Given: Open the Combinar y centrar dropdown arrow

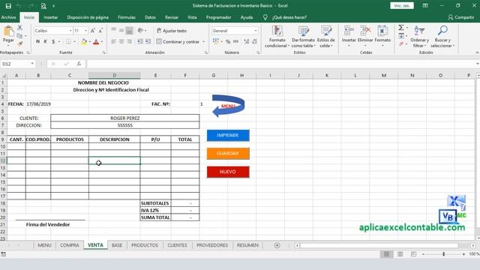Looking at the screenshot, I should (x=203, y=42).
